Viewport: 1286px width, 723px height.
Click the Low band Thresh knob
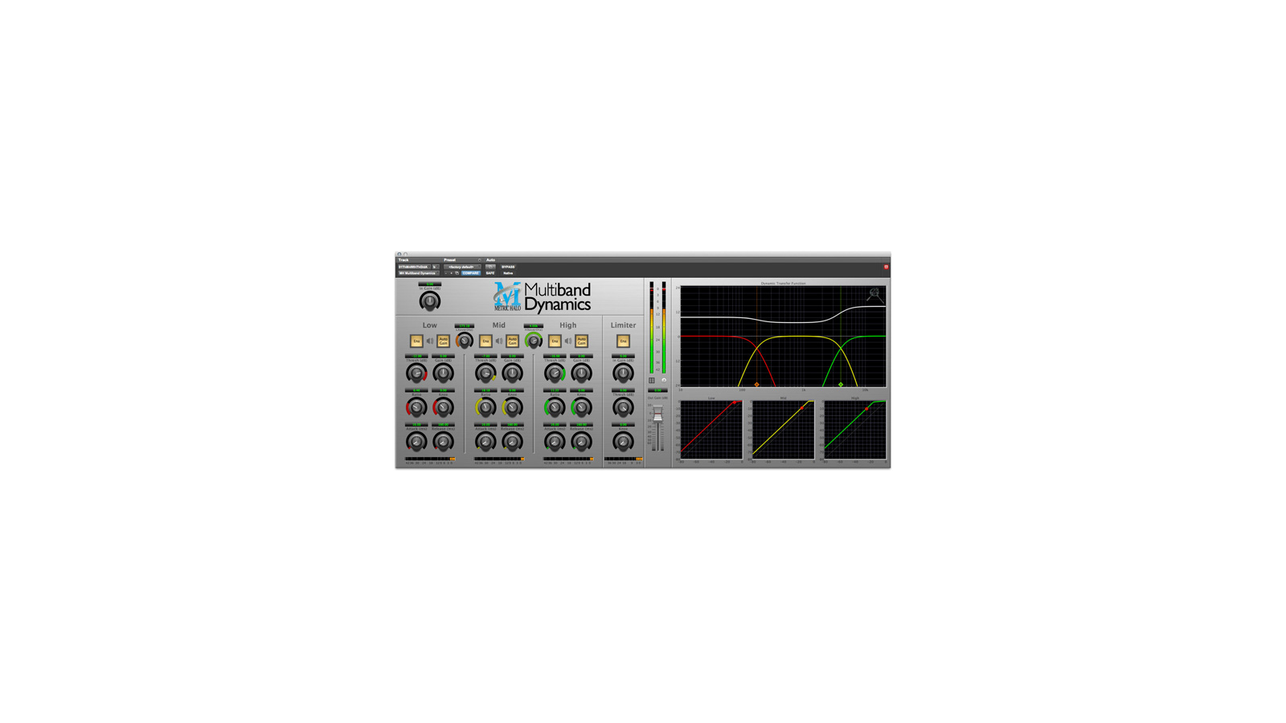click(416, 374)
